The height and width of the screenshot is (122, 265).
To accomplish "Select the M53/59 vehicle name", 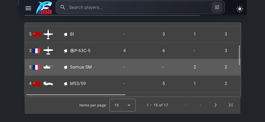I will point(78,84).
